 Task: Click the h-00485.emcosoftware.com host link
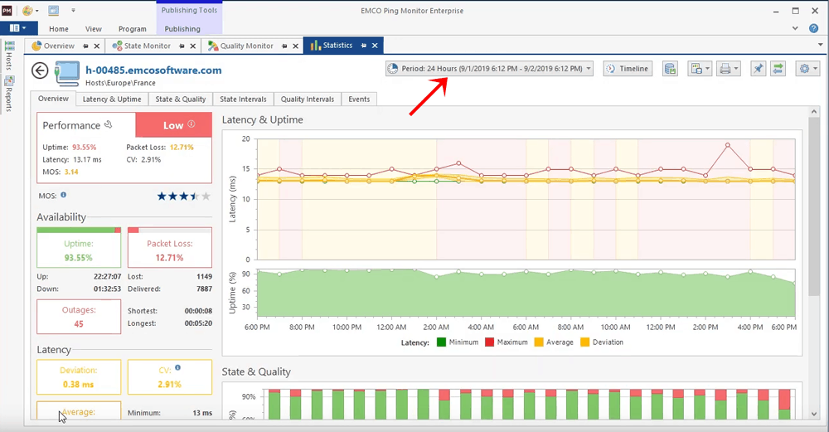pos(154,70)
